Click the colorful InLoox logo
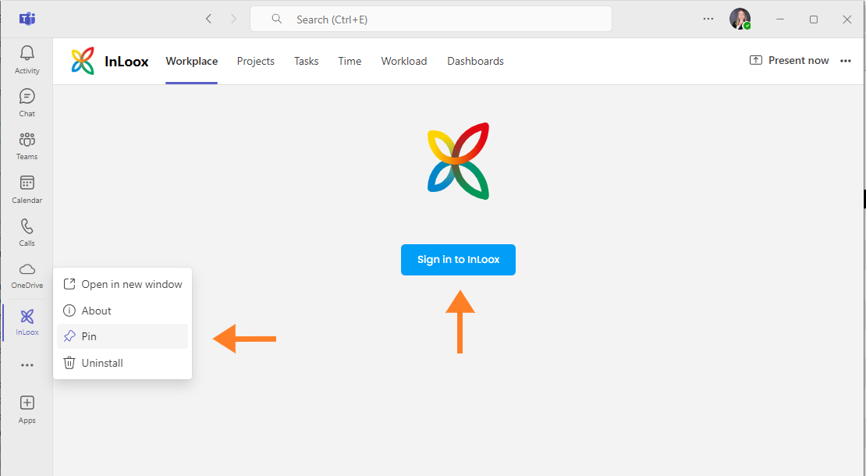 pyautogui.click(x=83, y=60)
